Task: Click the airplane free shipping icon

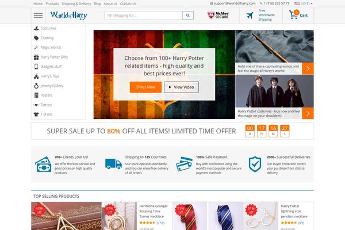Action: click(250, 16)
